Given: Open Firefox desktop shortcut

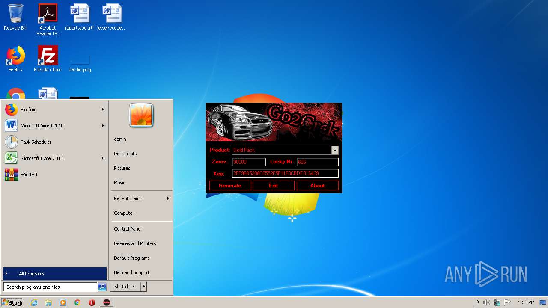Looking at the screenshot, I should (15, 59).
